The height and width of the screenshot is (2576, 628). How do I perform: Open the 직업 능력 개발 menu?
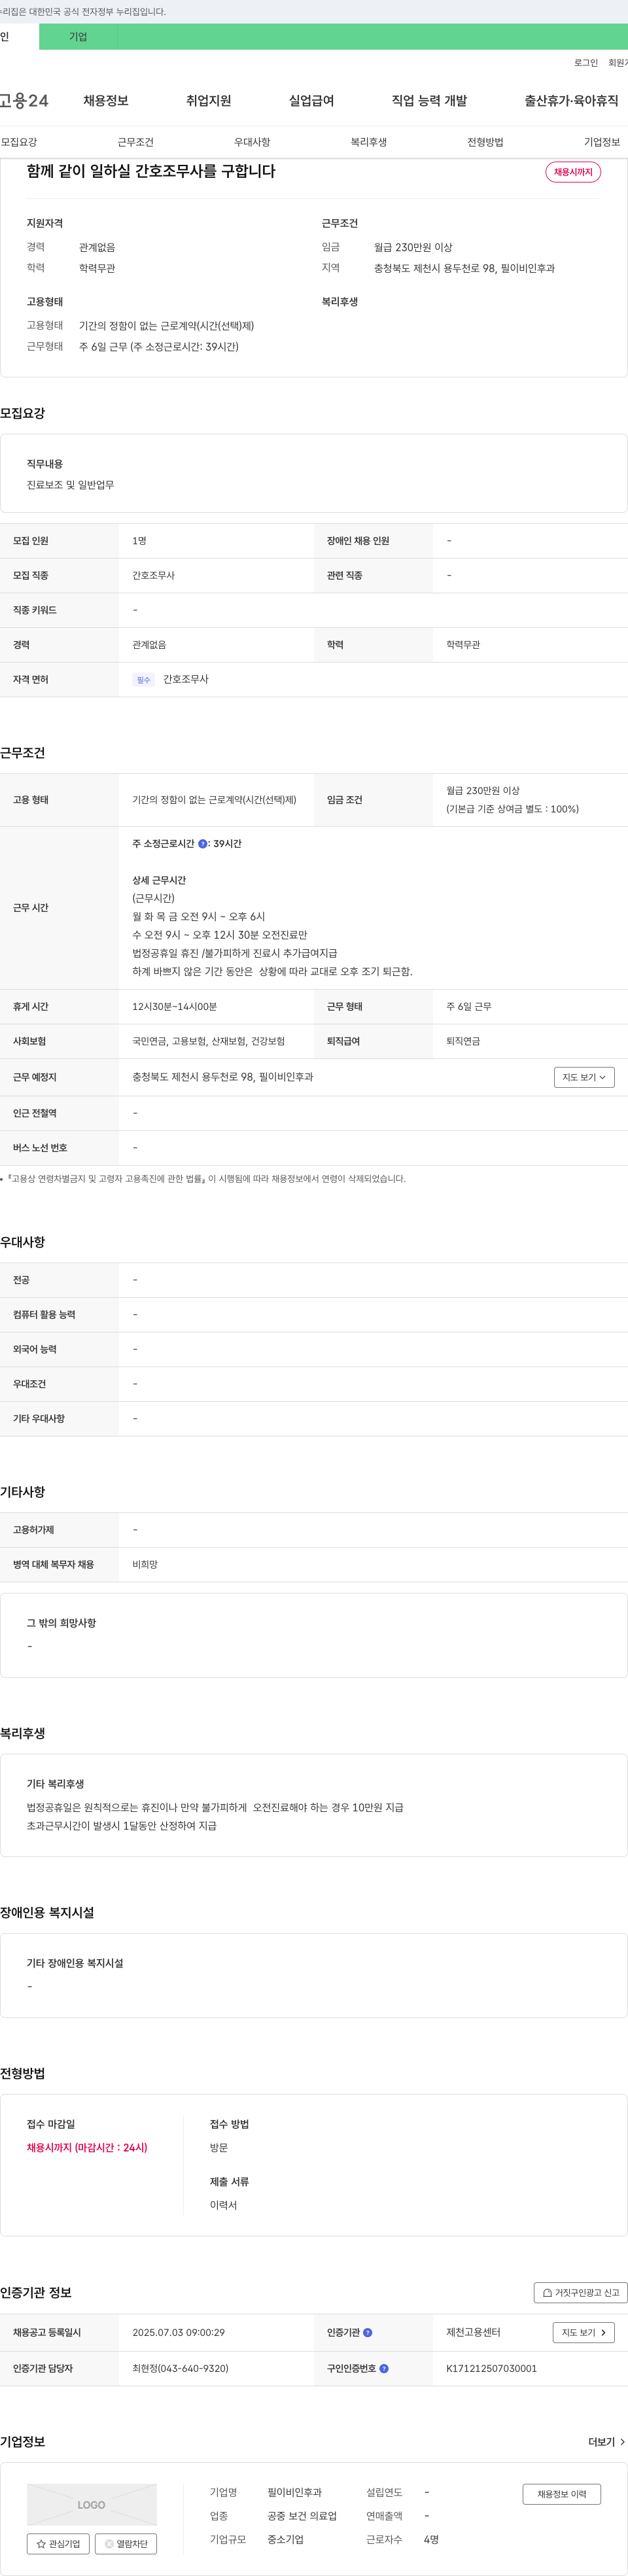(429, 101)
